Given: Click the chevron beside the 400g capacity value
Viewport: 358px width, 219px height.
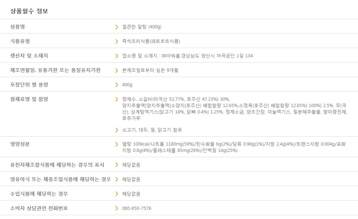Looking at the screenshot, I should click(117, 85).
